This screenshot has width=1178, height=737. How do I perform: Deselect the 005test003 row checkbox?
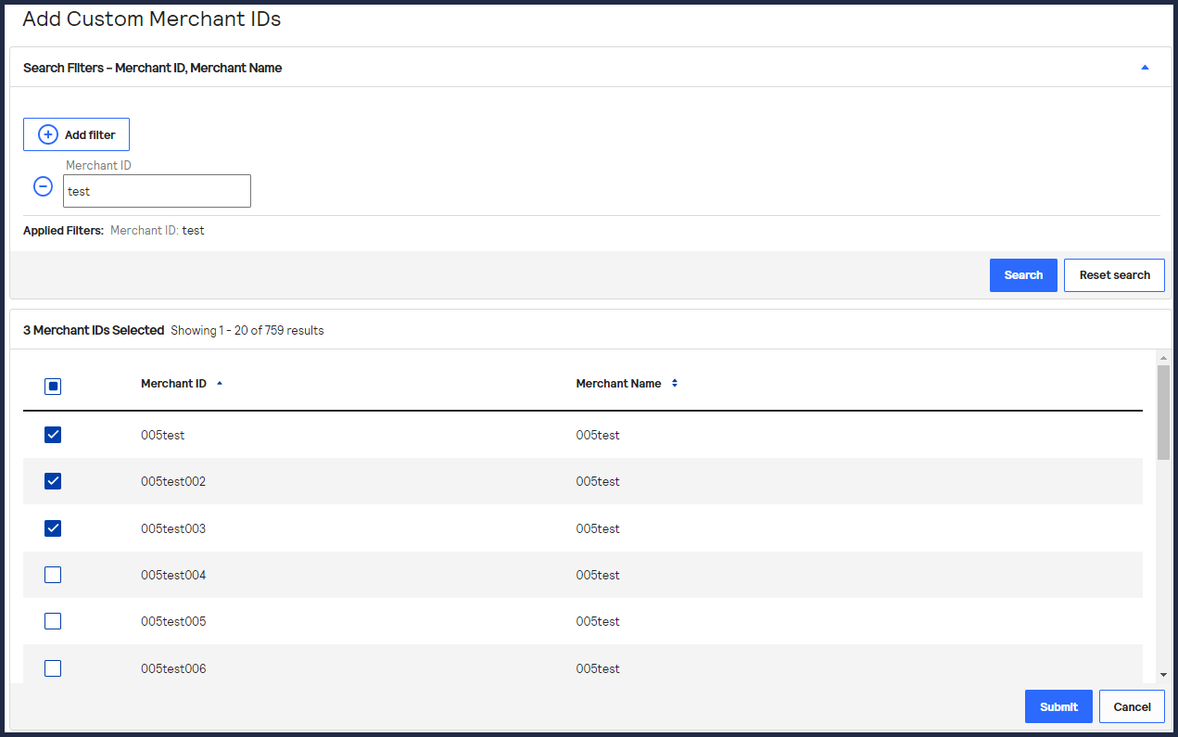(53, 528)
